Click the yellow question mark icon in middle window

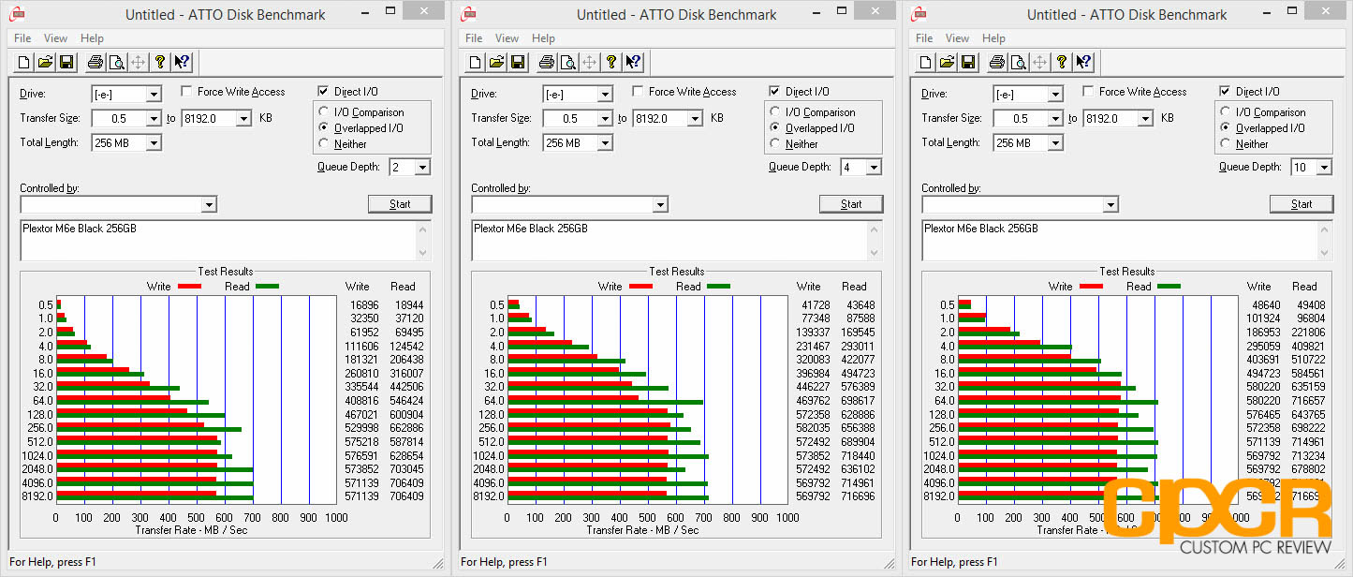click(611, 62)
